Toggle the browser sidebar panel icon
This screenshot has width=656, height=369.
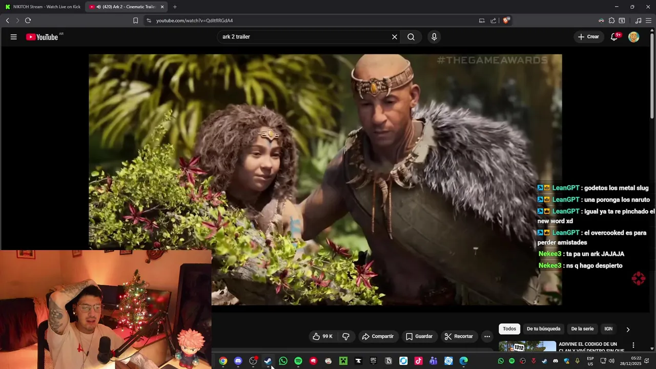point(622,20)
